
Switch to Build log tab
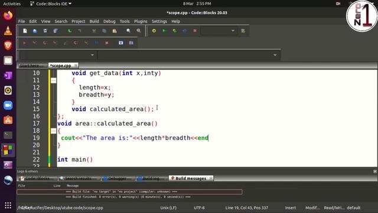point(151,178)
